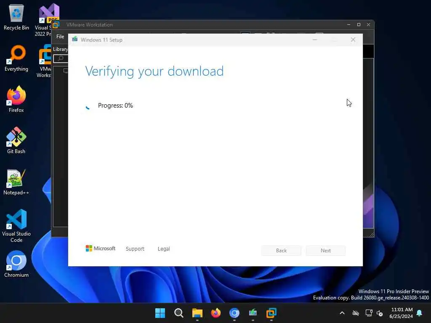The height and width of the screenshot is (323, 431).
Task: Open notification bell in taskbar
Action: pyautogui.click(x=420, y=313)
